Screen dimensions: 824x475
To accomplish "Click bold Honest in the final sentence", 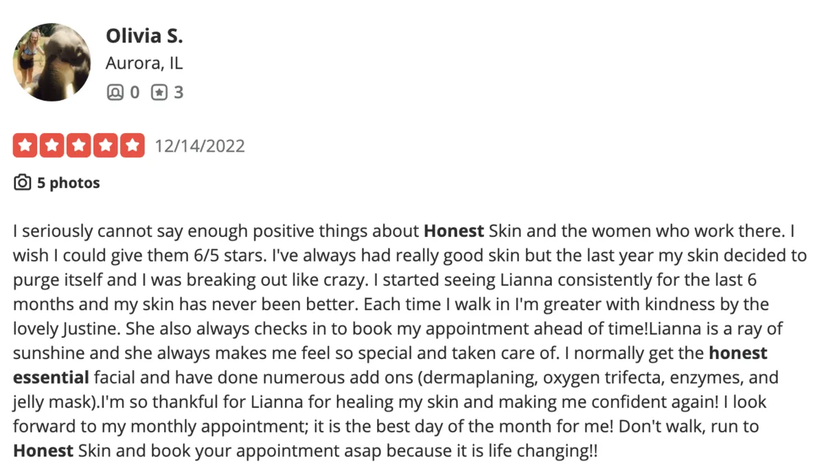I will point(43,451).
